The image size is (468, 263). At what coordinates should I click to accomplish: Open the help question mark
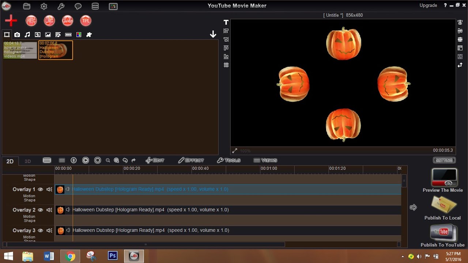[x=445, y=5]
